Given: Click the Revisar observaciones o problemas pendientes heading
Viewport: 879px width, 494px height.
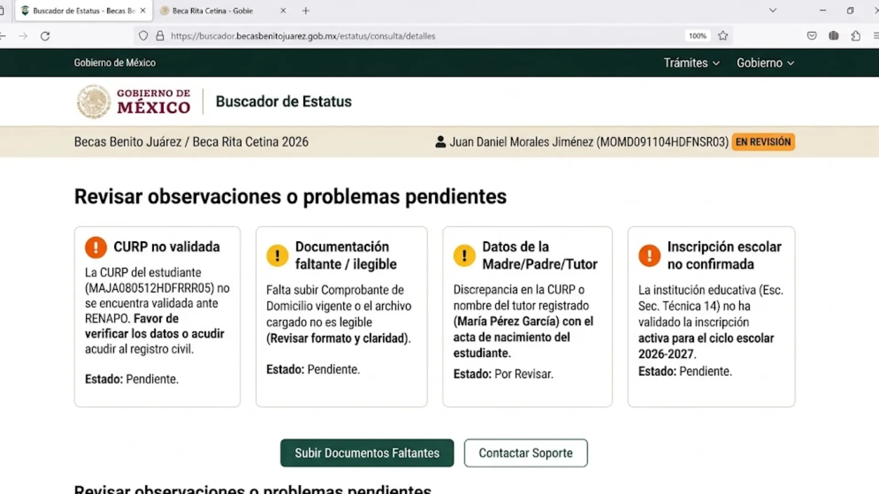Looking at the screenshot, I should tap(290, 197).
